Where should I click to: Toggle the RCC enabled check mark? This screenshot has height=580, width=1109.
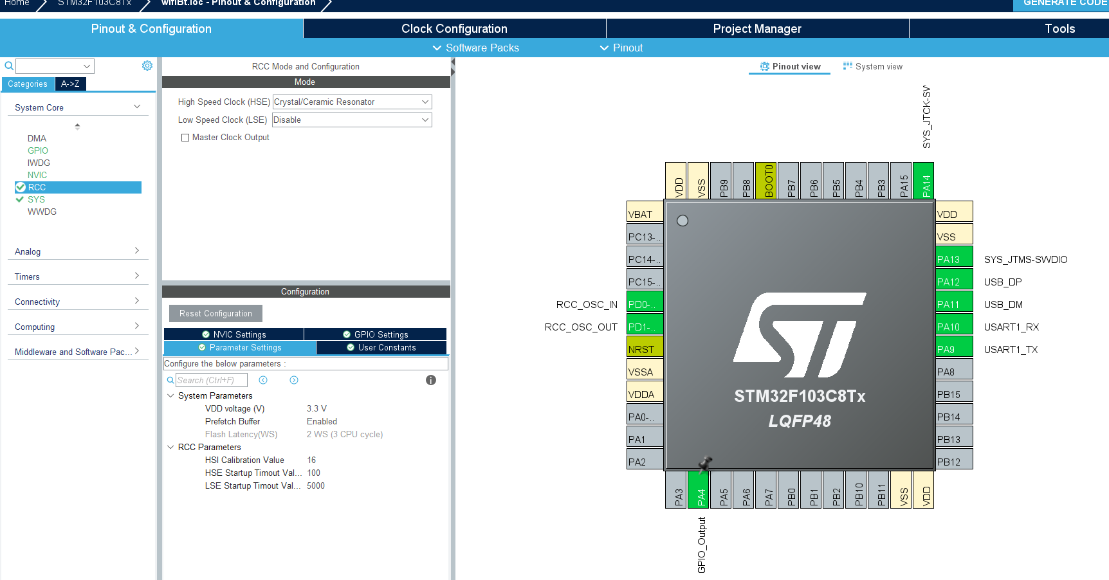[21, 187]
